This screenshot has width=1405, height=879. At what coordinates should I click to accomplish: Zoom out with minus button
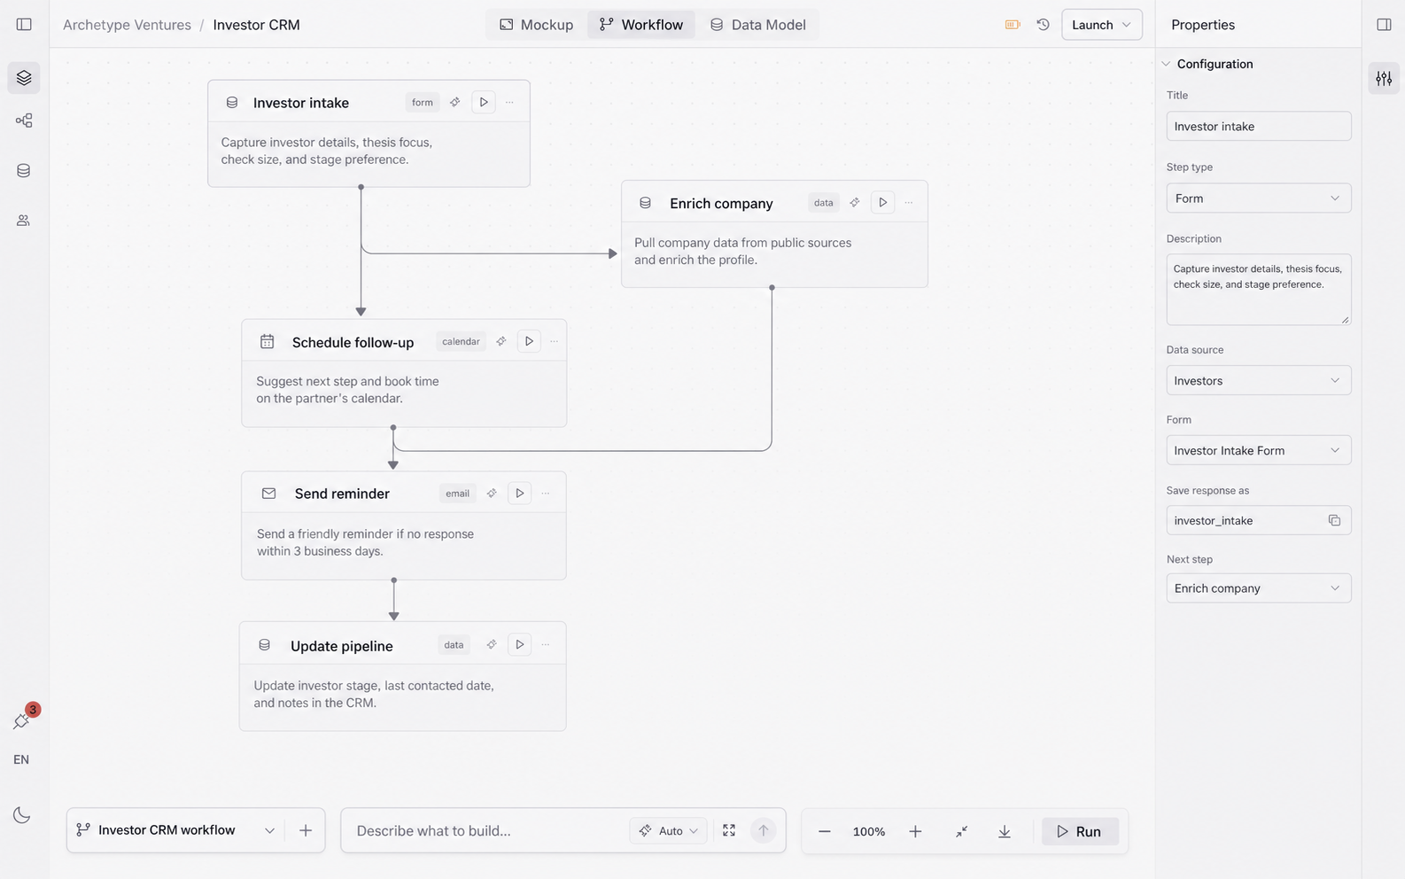(x=825, y=831)
